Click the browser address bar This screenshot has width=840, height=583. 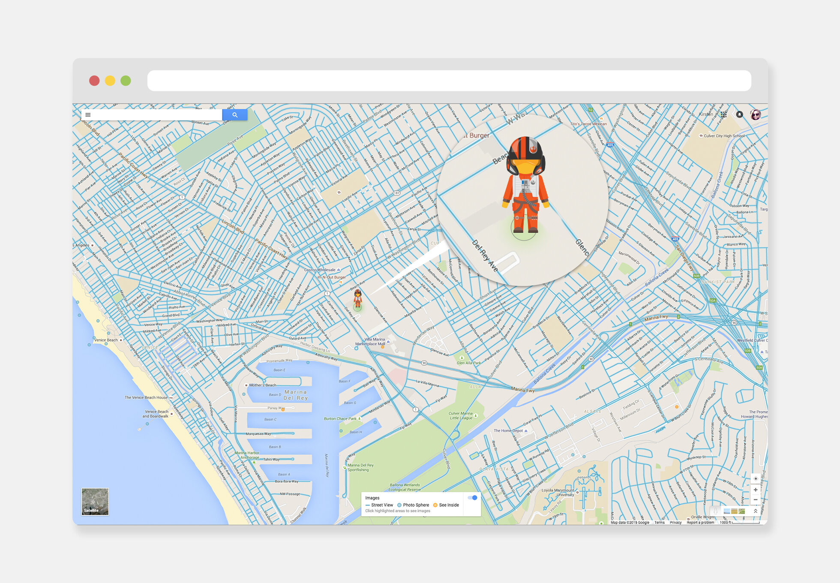(449, 81)
